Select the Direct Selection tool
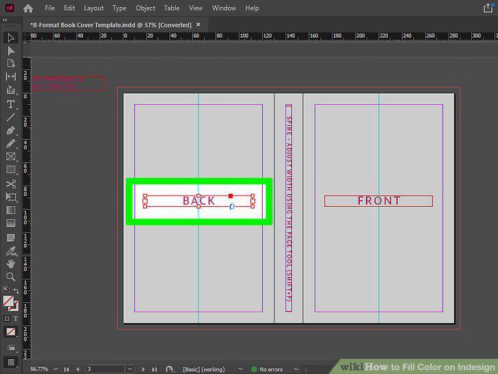The image size is (498, 374). coord(10,51)
